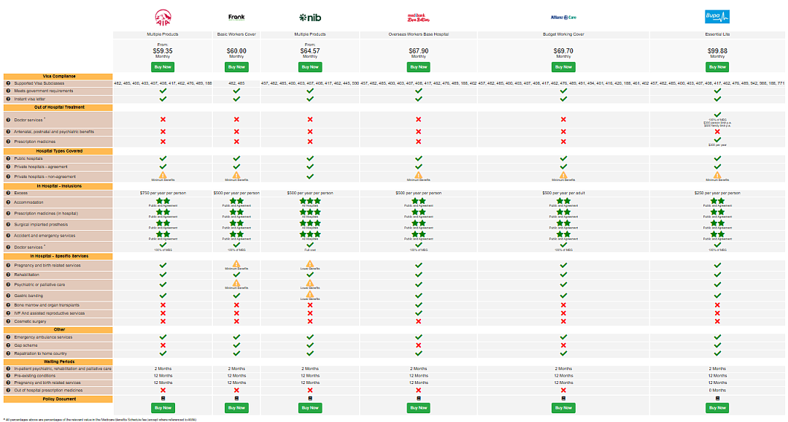Show help for Private hospitals - agreement

(8, 166)
